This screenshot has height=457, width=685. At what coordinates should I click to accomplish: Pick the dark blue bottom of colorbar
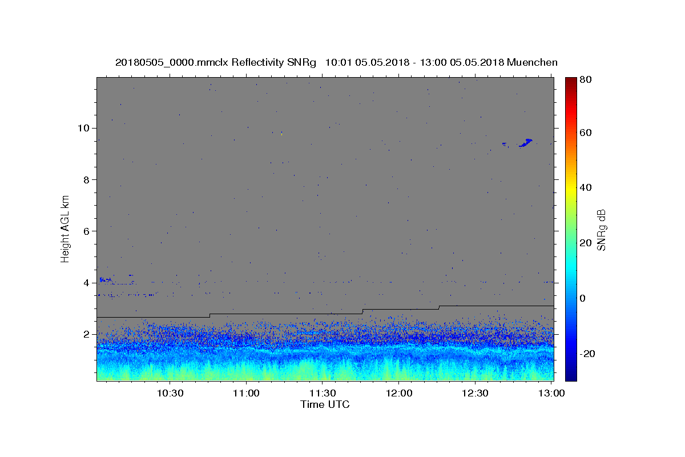tap(571, 376)
